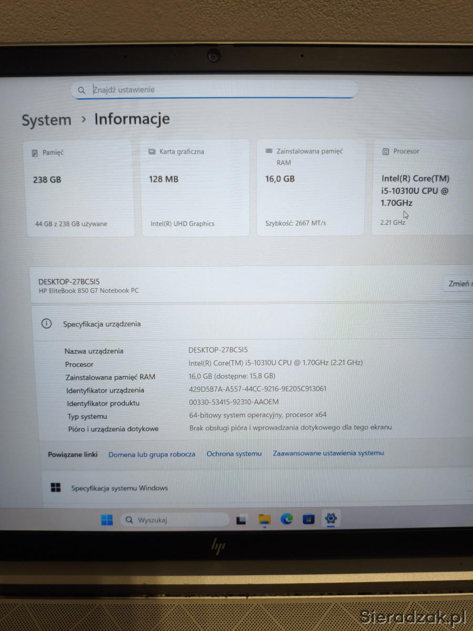
Task: Open the Pamięć storage card
Action: click(79, 188)
